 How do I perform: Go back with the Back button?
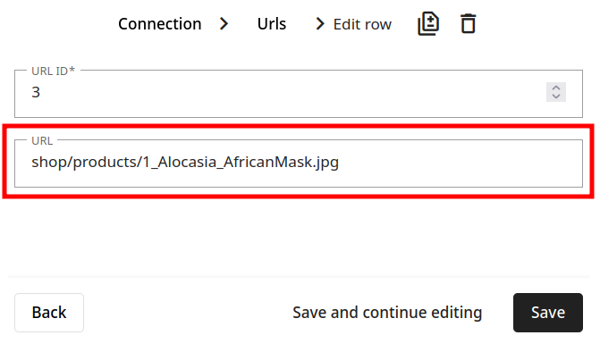pyautogui.click(x=49, y=313)
